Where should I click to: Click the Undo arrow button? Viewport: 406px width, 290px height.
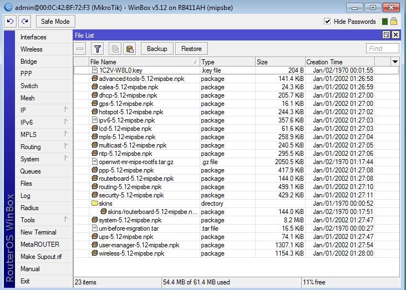(11, 22)
